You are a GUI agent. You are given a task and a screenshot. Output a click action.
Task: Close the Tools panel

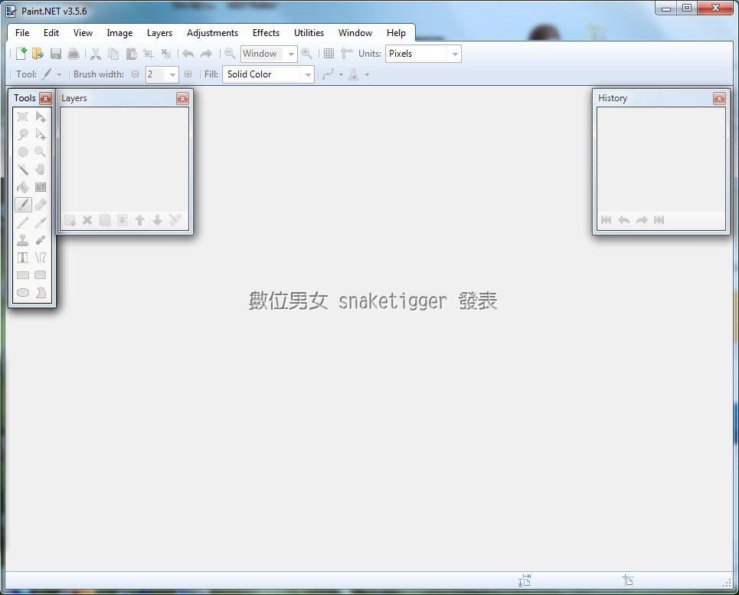(45, 98)
